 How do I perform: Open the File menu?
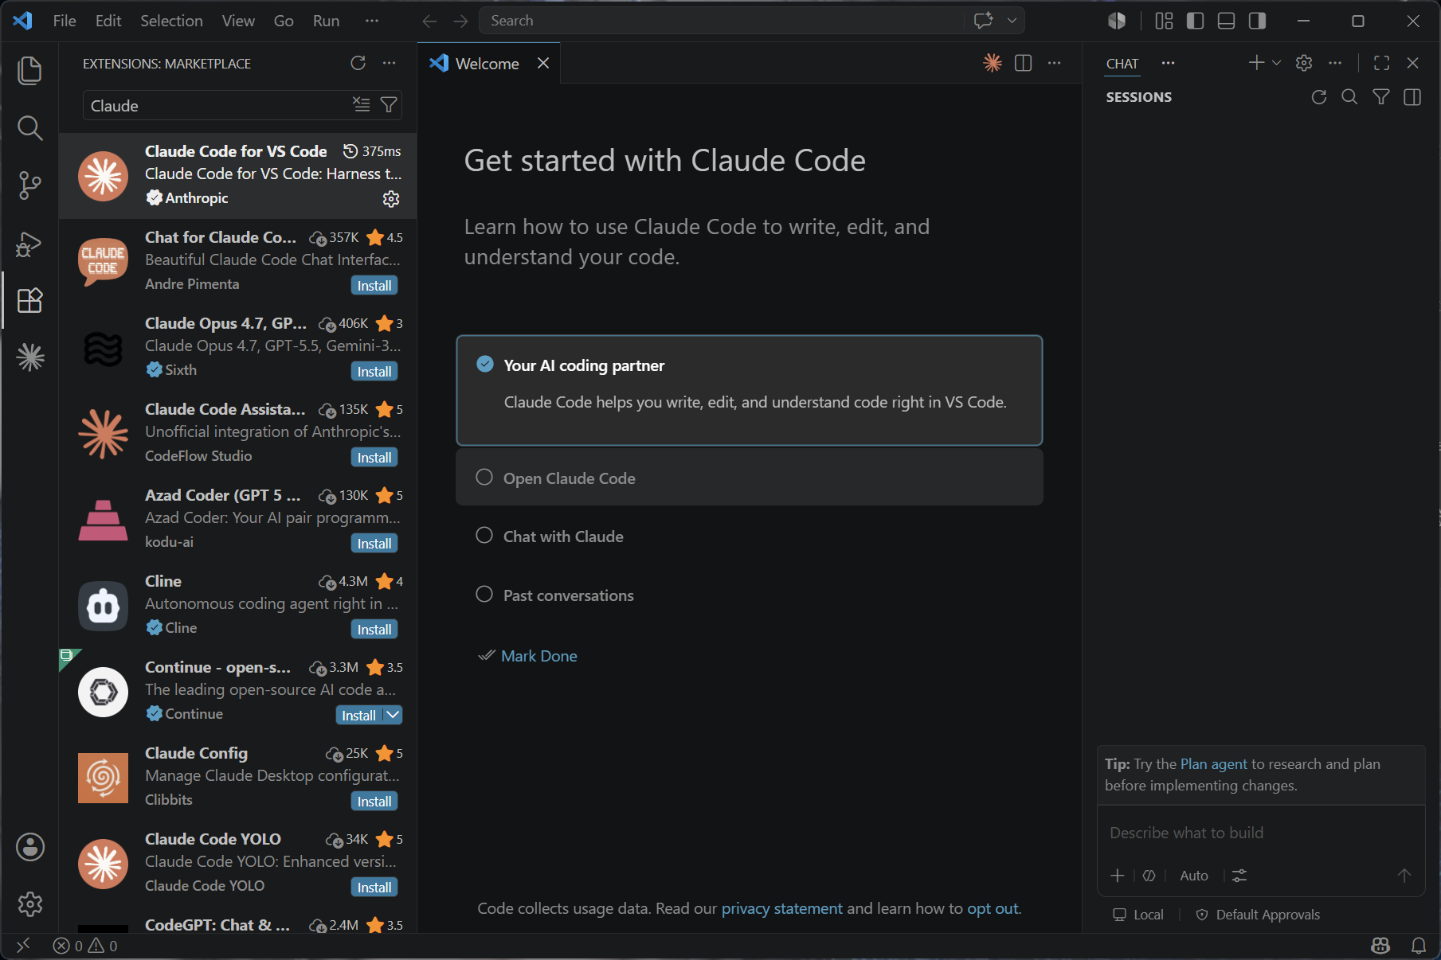(65, 21)
